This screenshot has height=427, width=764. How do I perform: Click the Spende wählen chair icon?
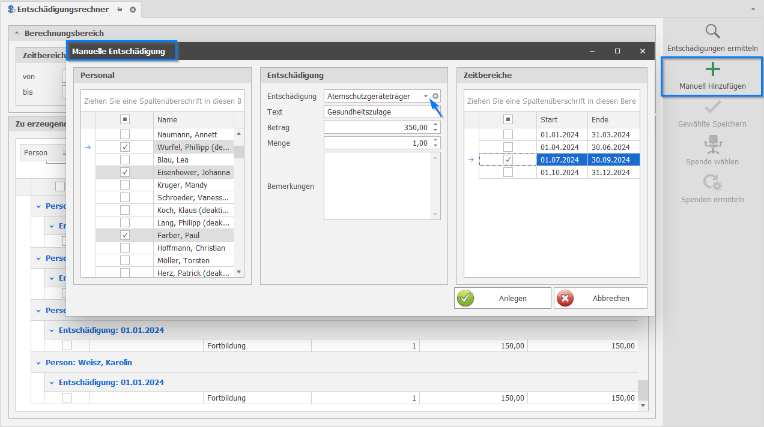point(712,145)
